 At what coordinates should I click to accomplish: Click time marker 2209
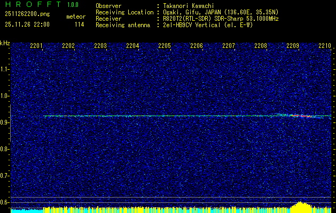293,45
